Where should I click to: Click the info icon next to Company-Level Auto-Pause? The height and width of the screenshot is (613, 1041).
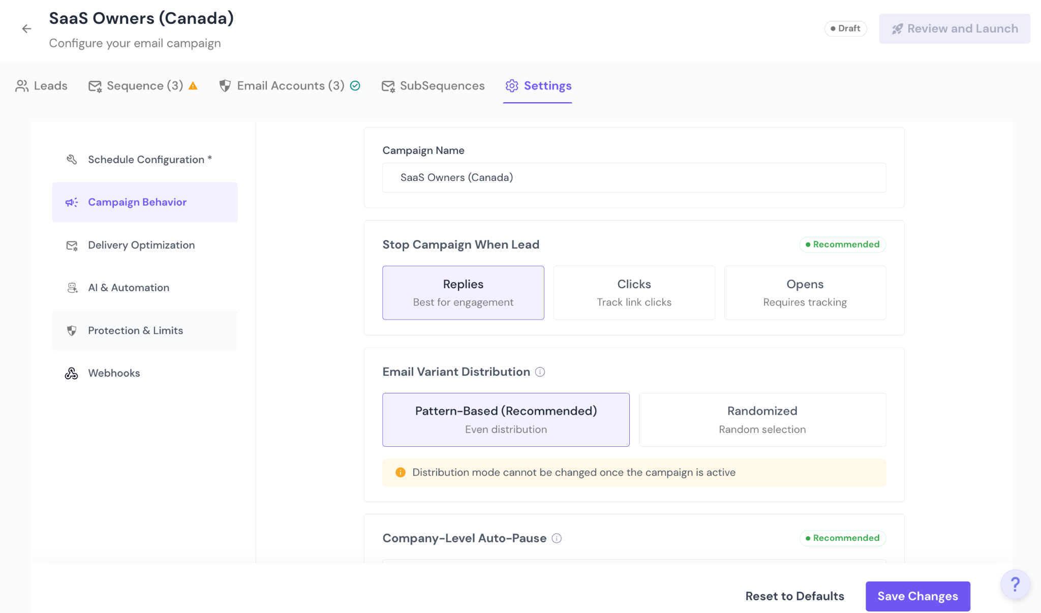pyautogui.click(x=557, y=538)
